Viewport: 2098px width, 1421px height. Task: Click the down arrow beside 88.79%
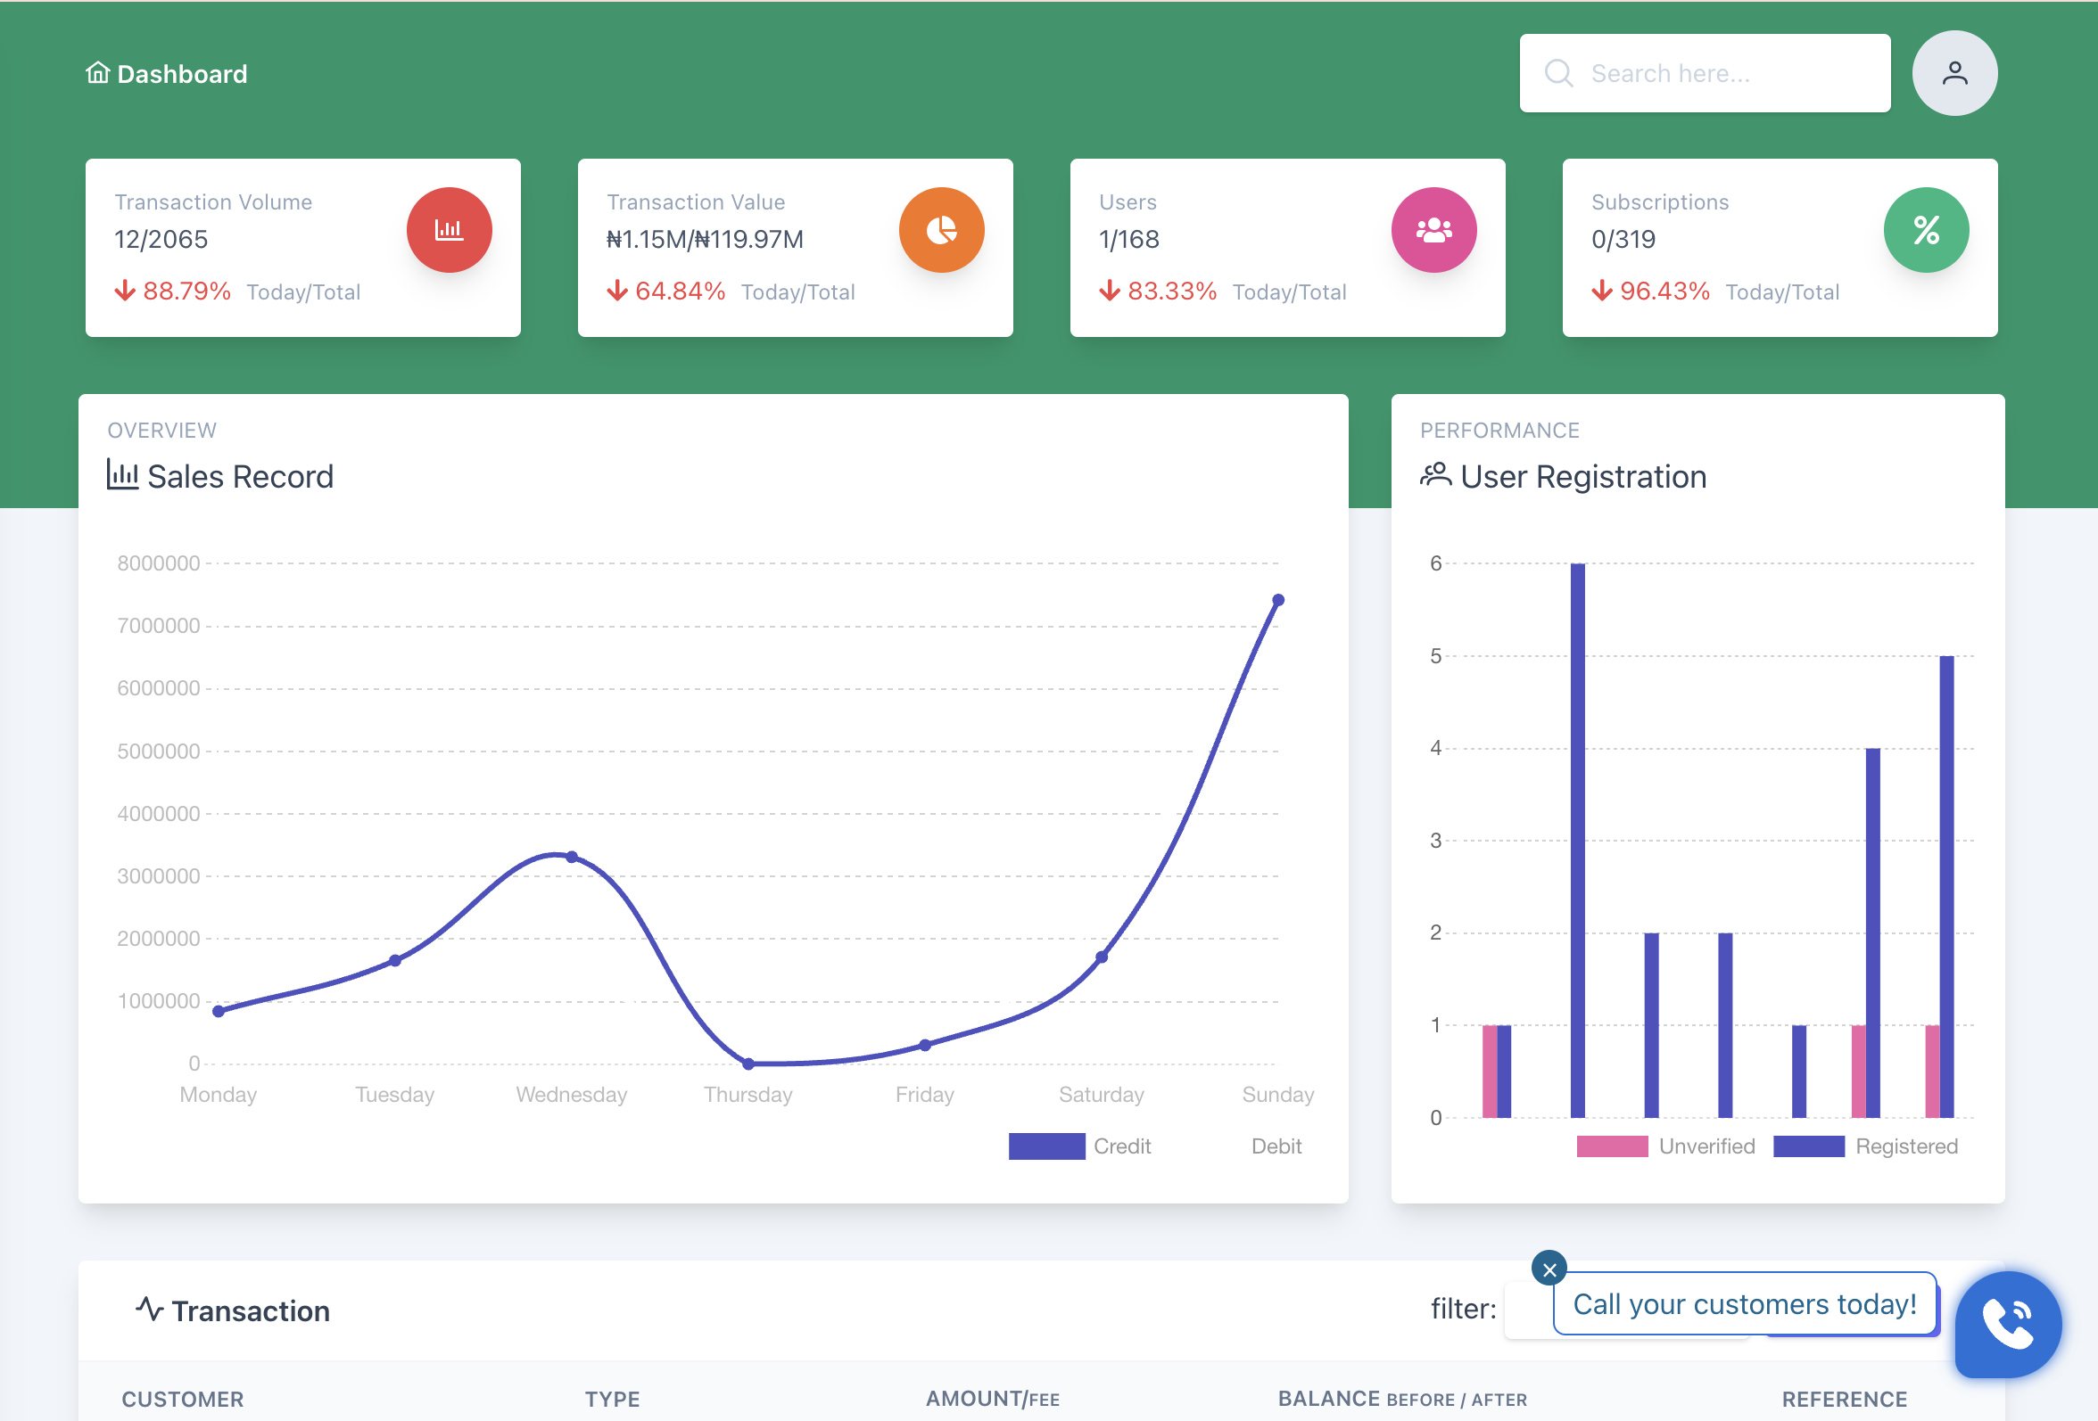(x=125, y=291)
